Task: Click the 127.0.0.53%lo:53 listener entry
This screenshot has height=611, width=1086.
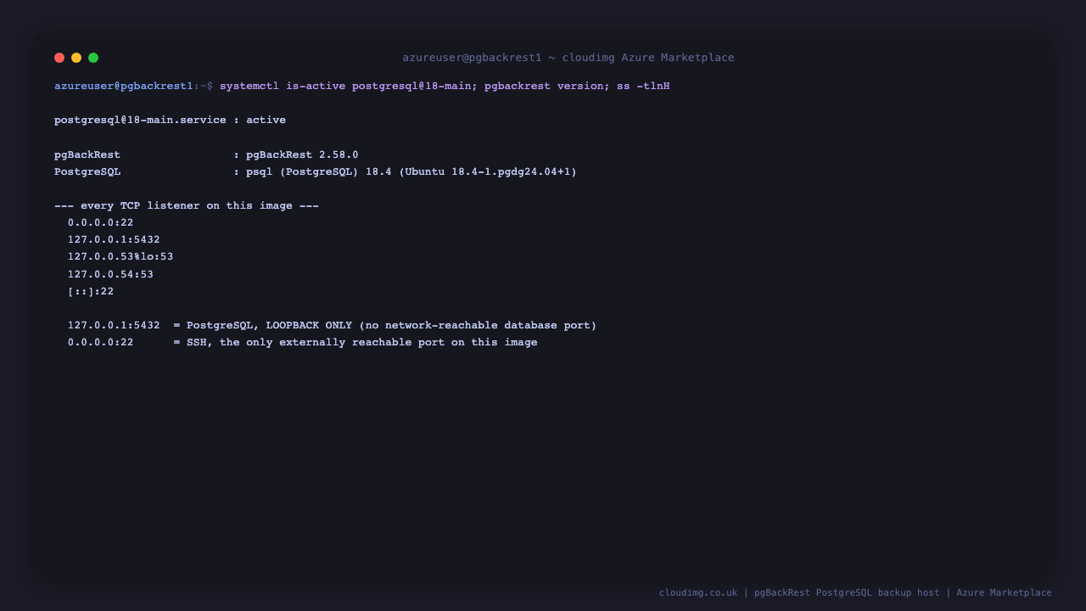Action: point(120,256)
